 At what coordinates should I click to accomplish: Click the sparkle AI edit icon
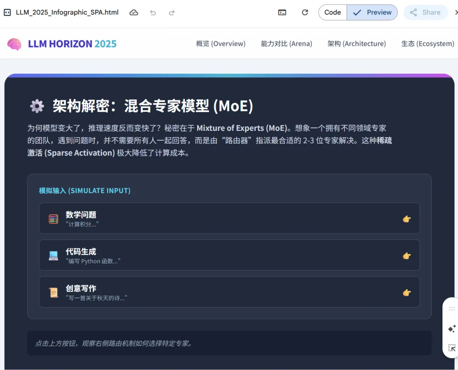click(452, 328)
